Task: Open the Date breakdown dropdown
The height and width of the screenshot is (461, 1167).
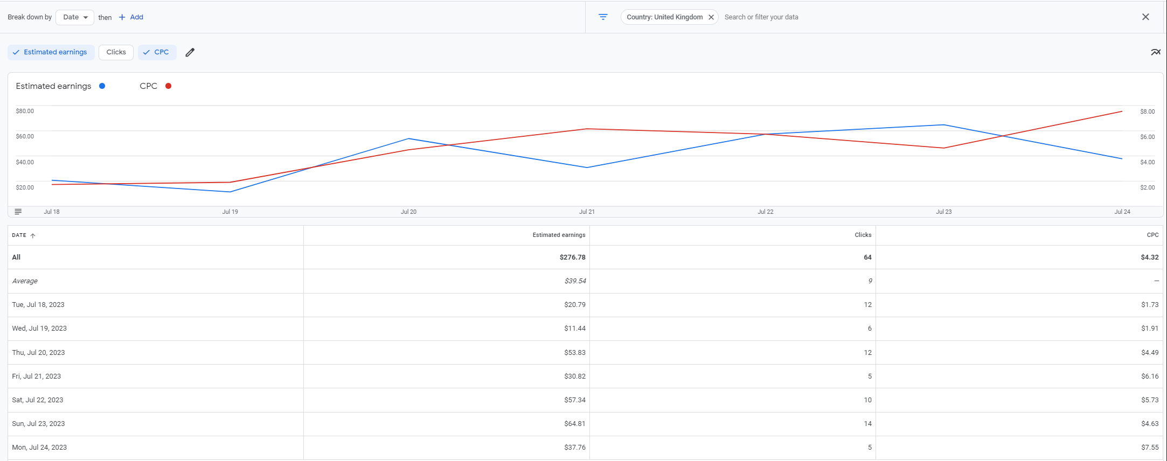Action: click(x=75, y=17)
